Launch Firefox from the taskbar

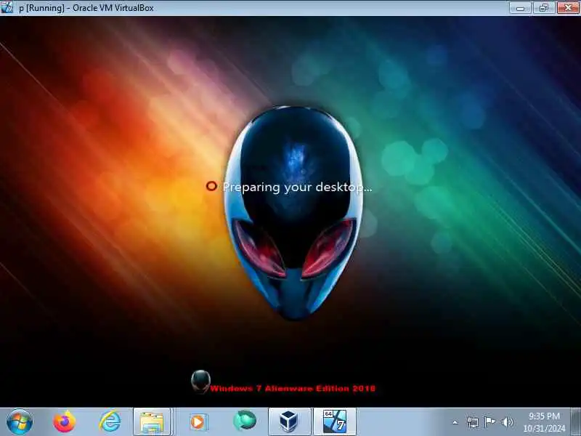tap(65, 422)
